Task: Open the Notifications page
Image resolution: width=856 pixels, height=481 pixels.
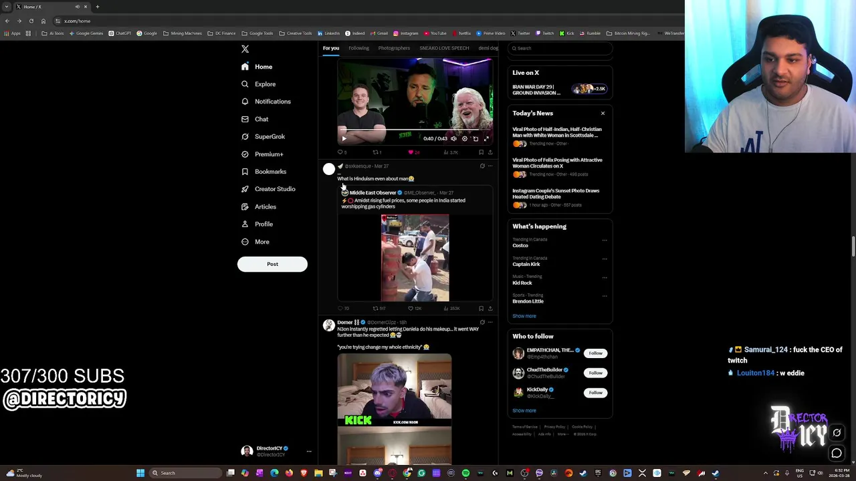Action: point(265,102)
